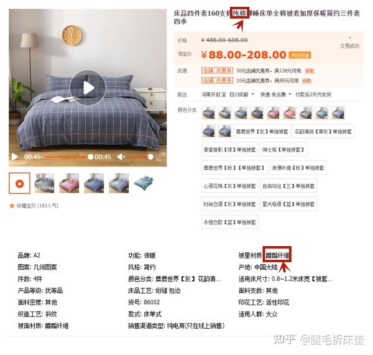Open the 四川成都 delivery destination dropdown
The height and width of the screenshot is (355, 373).
pos(242,95)
